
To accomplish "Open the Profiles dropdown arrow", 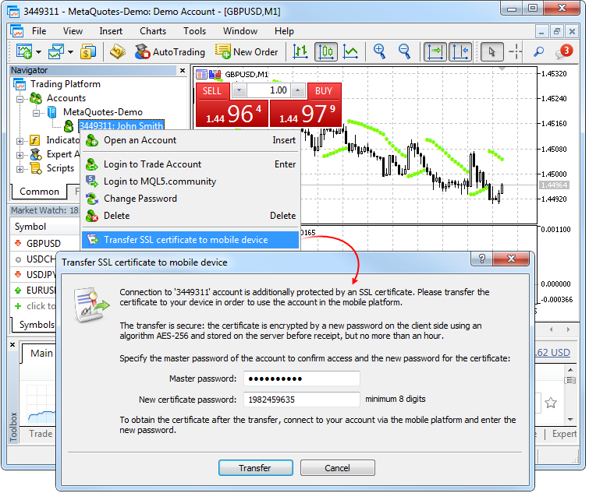I will (71, 52).
